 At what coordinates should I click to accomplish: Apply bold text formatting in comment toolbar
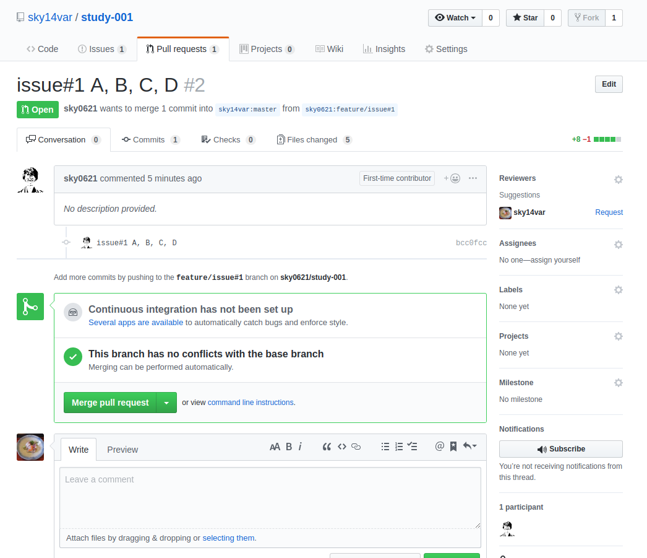289,447
